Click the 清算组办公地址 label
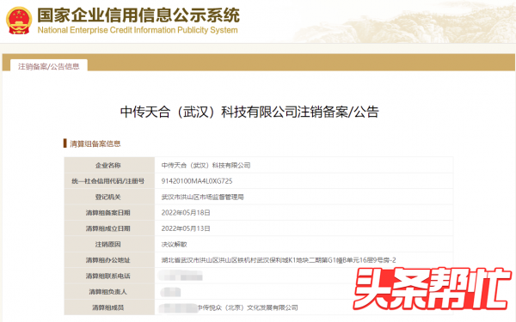 pyautogui.click(x=108, y=260)
